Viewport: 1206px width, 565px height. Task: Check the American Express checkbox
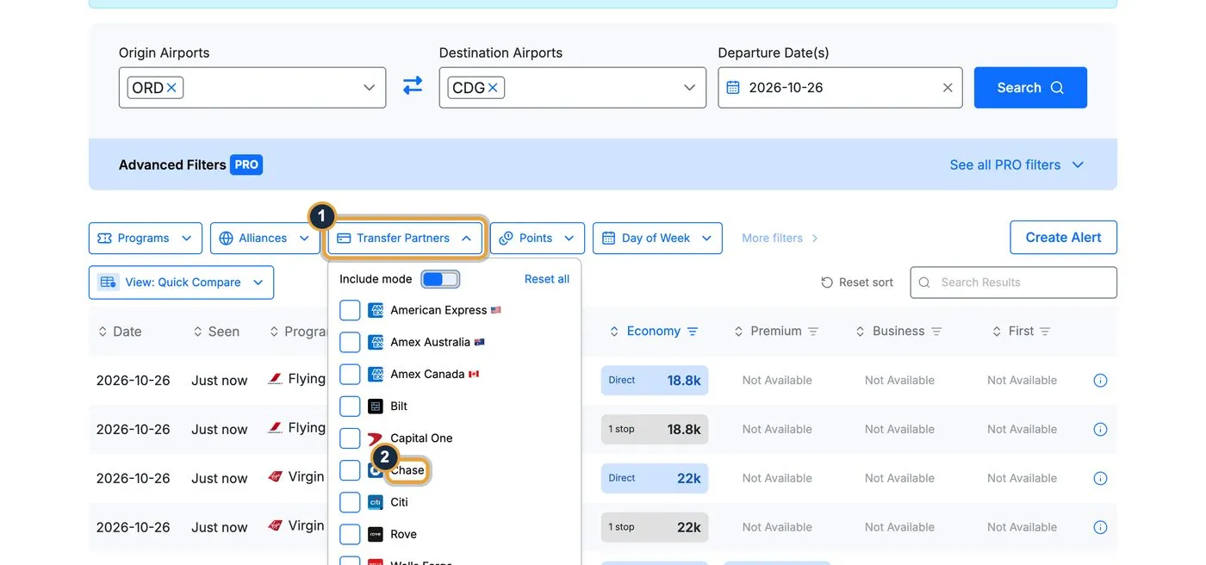tap(350, 310)
